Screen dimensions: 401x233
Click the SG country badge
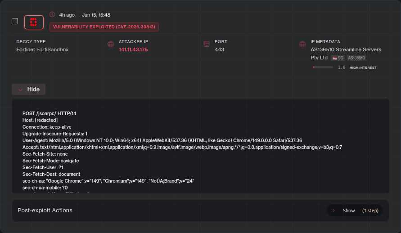(x=338, y=58)
